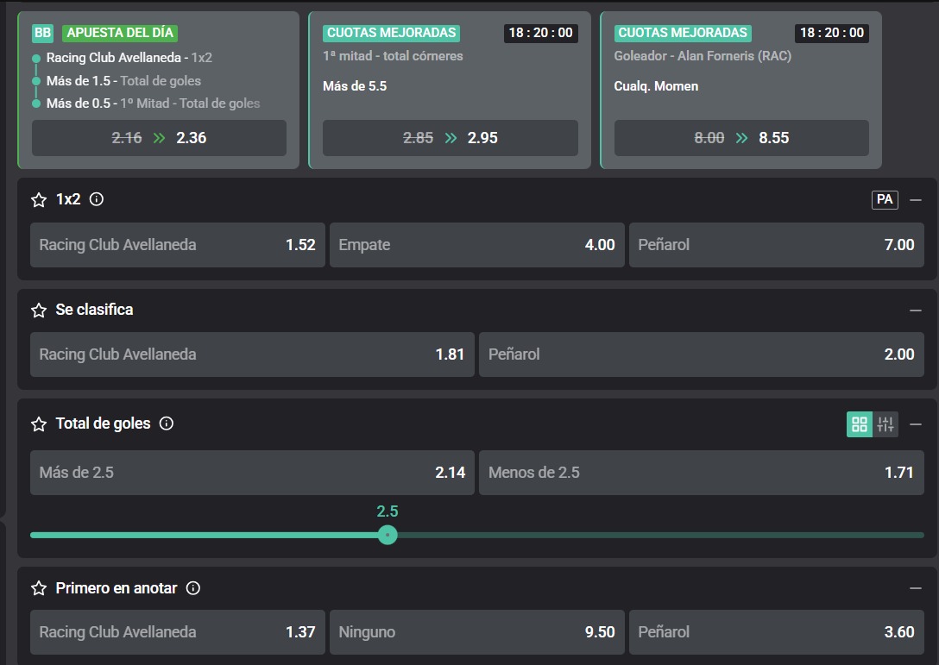
Task: Collapse the Se clasifica section
Action: [x=915, y=310]
